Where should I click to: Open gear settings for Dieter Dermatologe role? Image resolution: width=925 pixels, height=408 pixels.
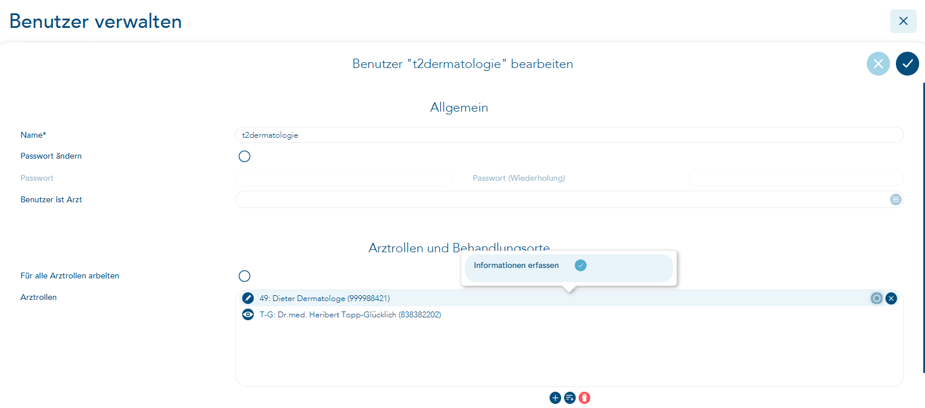tap(876, 298)
